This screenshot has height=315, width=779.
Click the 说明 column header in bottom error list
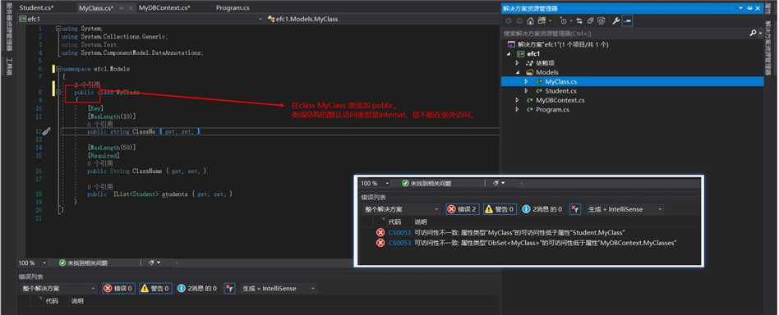[x=77, y=301]
